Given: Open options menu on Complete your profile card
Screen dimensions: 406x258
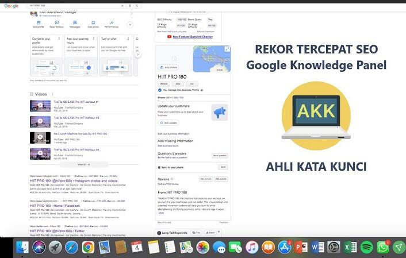Looking at the screenshot, I should pyautogui.click(x=59, y=38).
